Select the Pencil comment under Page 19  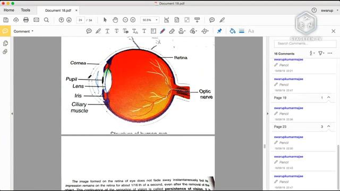tap(303, 114)
